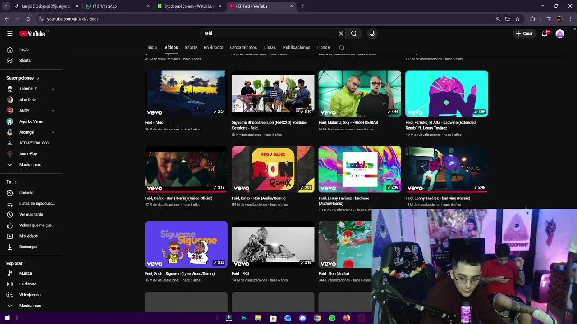
Task: Open the tab search dropdown arrow
Action: pos(6,6)
